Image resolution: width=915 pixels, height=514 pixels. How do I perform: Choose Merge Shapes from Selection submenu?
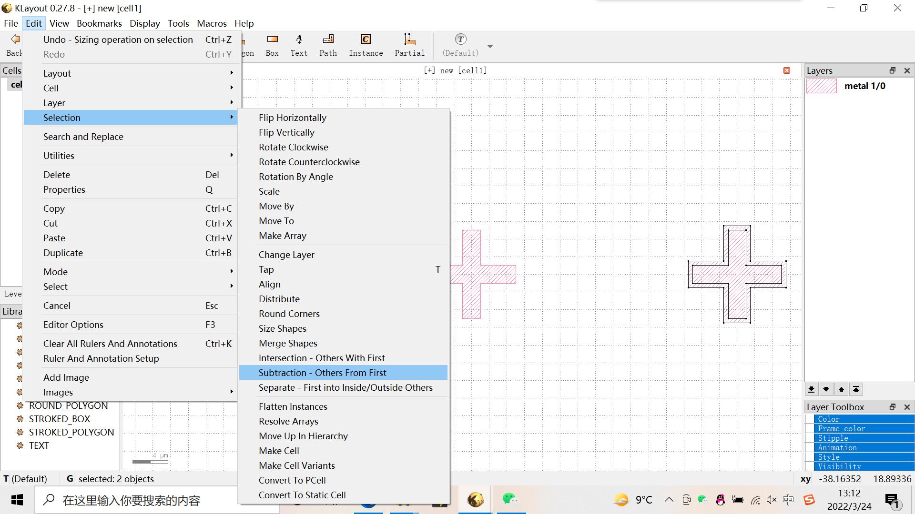288,343
